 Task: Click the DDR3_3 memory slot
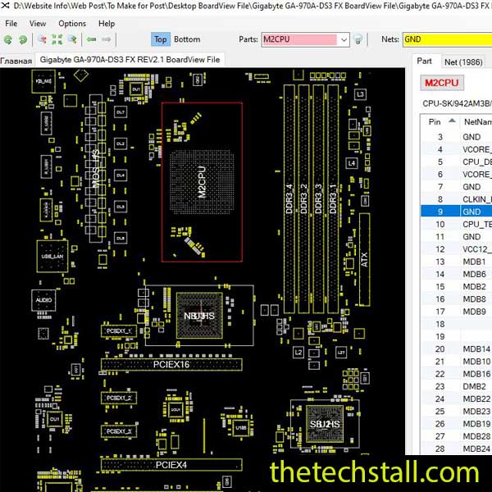(318, 198)
